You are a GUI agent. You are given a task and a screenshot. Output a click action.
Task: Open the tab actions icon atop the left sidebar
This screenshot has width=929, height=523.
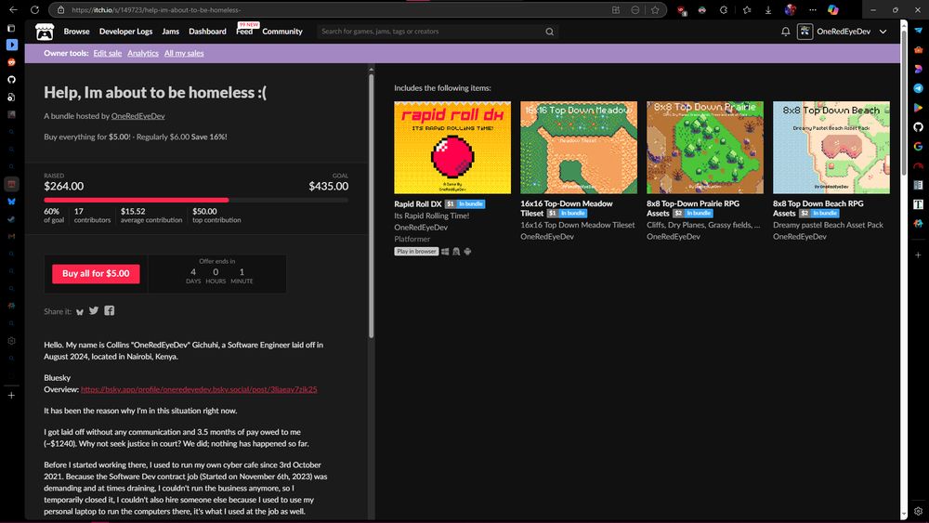point(11,28)
